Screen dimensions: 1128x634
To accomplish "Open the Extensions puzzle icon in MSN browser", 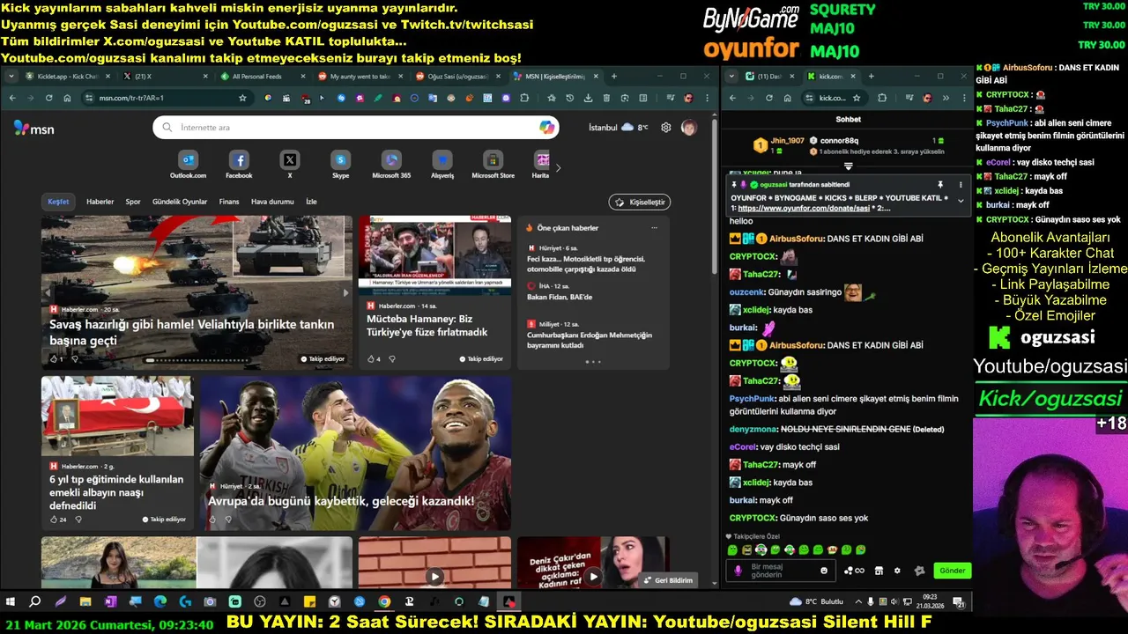I will (x=524, y=98).
